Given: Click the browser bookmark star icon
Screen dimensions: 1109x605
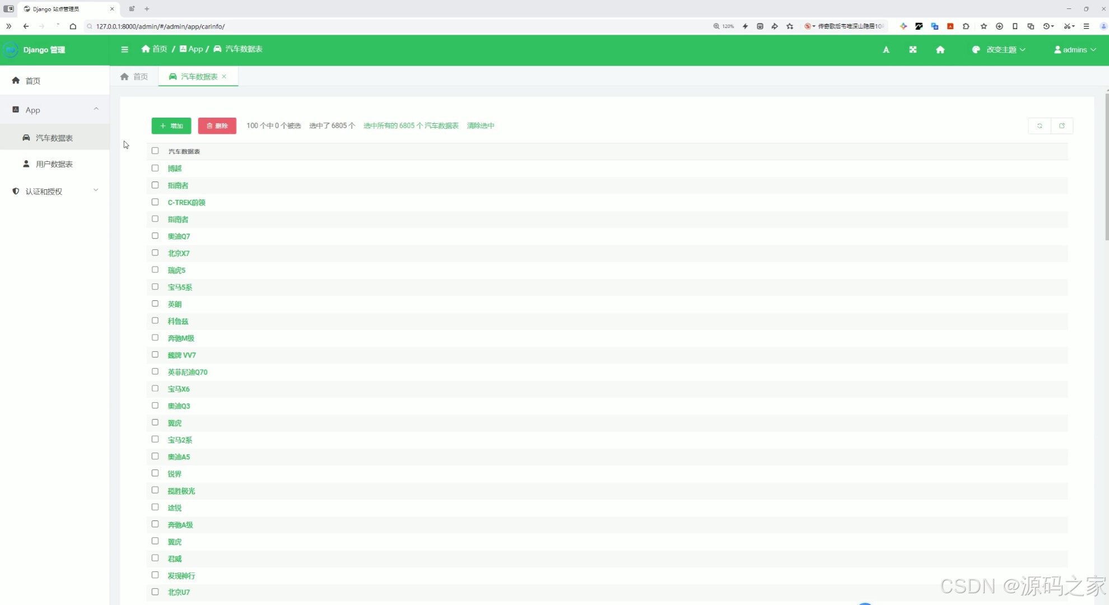Looking at the screenshot, I should tap(790, 26).
